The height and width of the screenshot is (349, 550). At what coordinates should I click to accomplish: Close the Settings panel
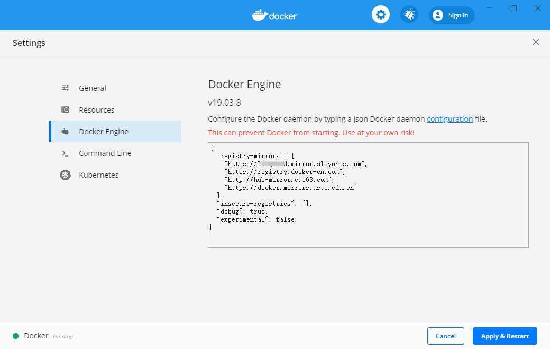coord(536,42)
